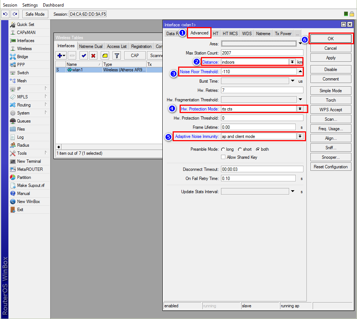Open Interfaces in the sidebar menu
Image resolution: width=357 pixels, height=319 pixels.
tap(26, 41)
